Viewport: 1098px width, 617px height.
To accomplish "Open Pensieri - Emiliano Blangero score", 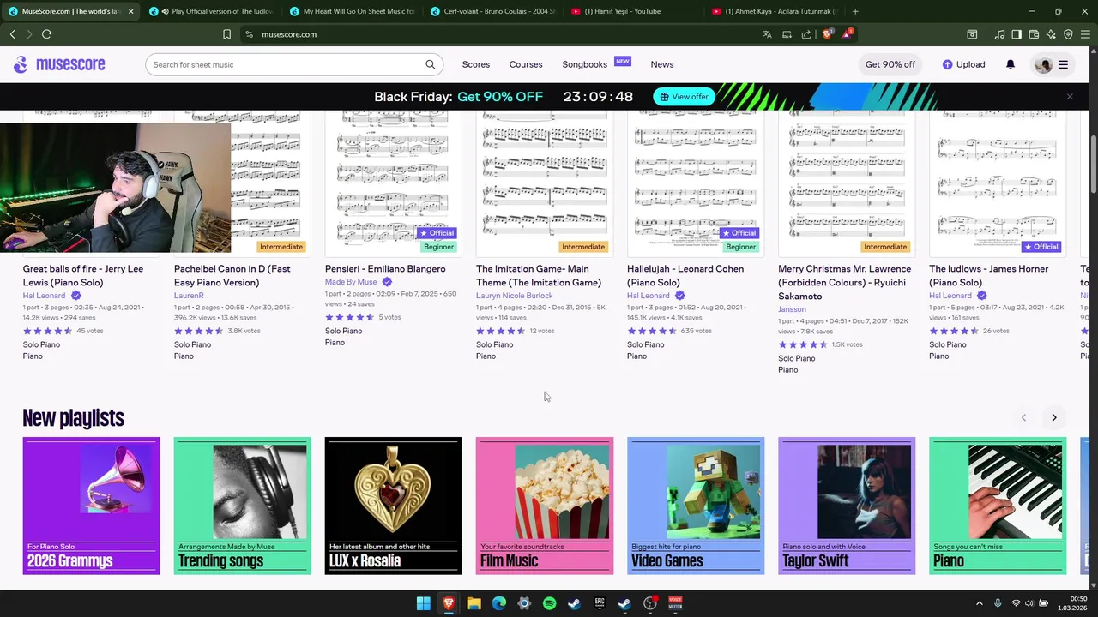I will (x=385, y=269).
